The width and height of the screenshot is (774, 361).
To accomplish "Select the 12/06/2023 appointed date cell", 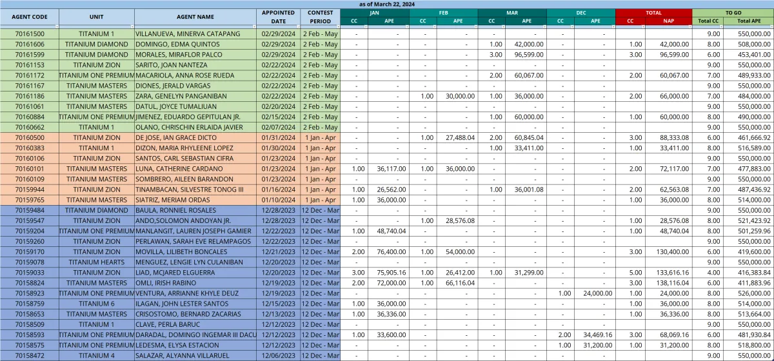I will coord(279,355).
